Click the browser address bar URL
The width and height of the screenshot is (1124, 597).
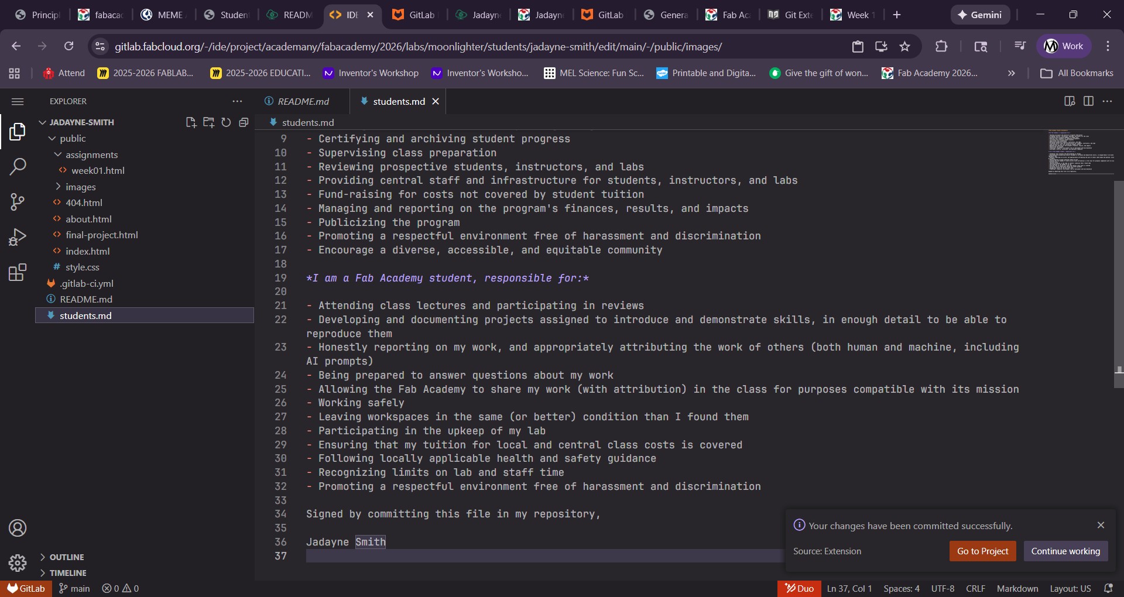(418, 46)
